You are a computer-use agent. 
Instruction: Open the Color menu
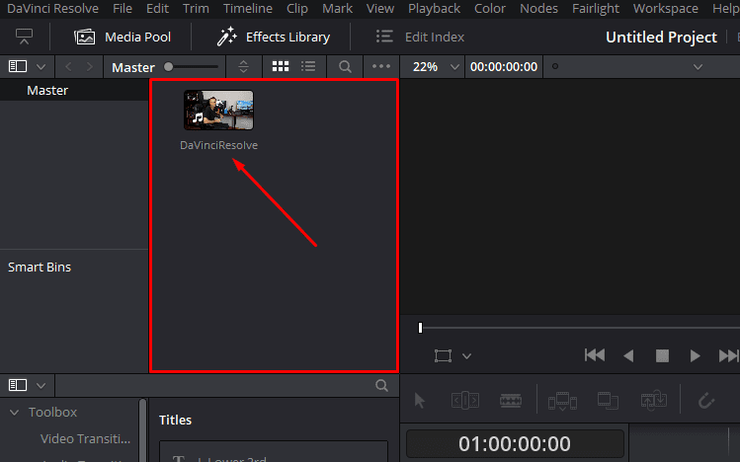pos(490,9)
